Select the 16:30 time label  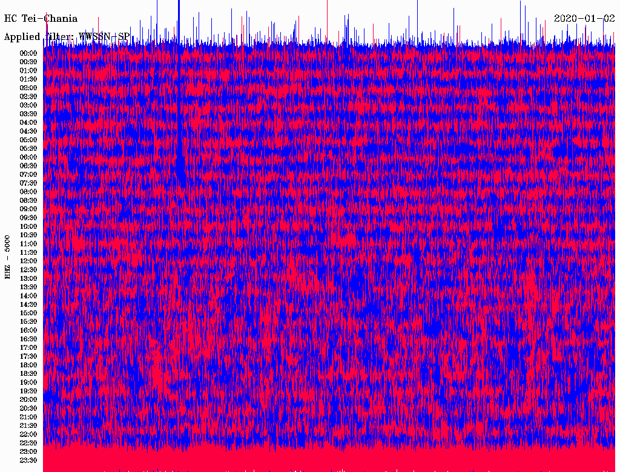[x=28, y=339]
